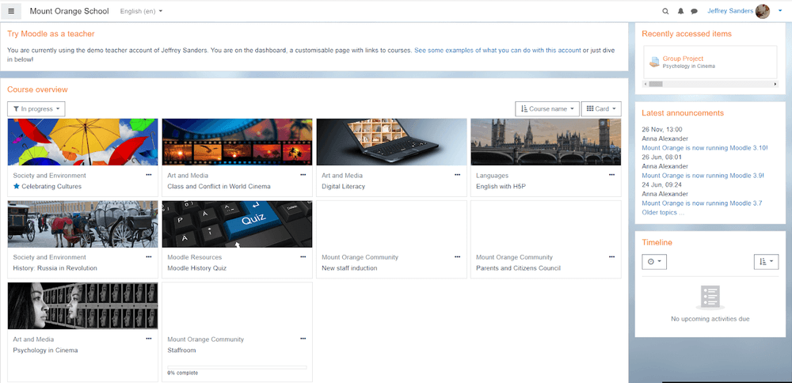Click the Older topics link
Viewport: 792px width, 383px height.
(x=663, y=212)
